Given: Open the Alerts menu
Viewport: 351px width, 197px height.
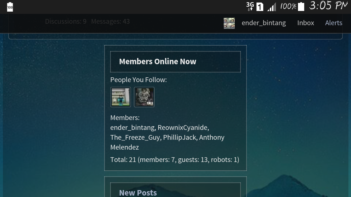Looking at the screenshot, I should [x=333, y=23].
